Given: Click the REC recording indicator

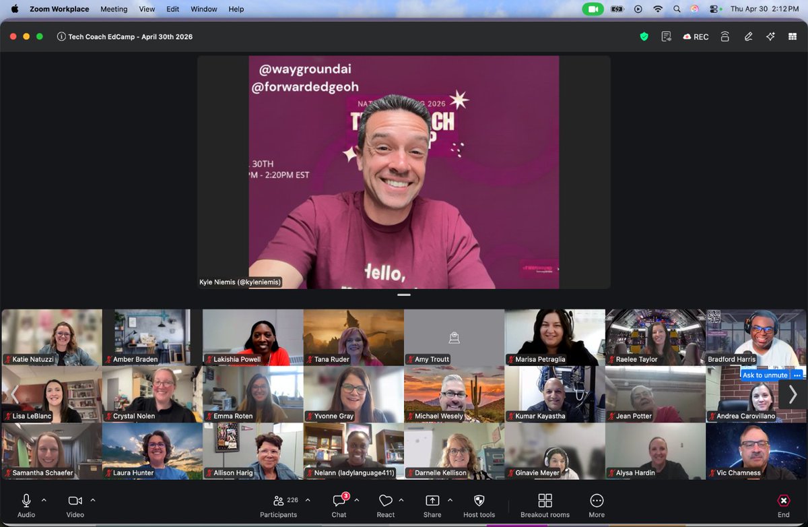Looking at the screenshot, I should point(696,37).
